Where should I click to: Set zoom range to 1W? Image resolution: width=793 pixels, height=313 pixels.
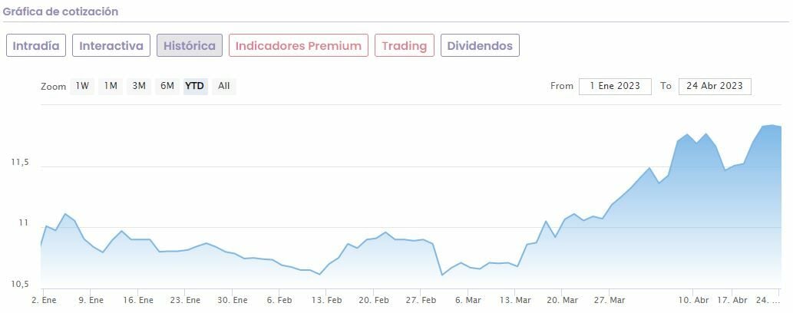coord(82,86)
